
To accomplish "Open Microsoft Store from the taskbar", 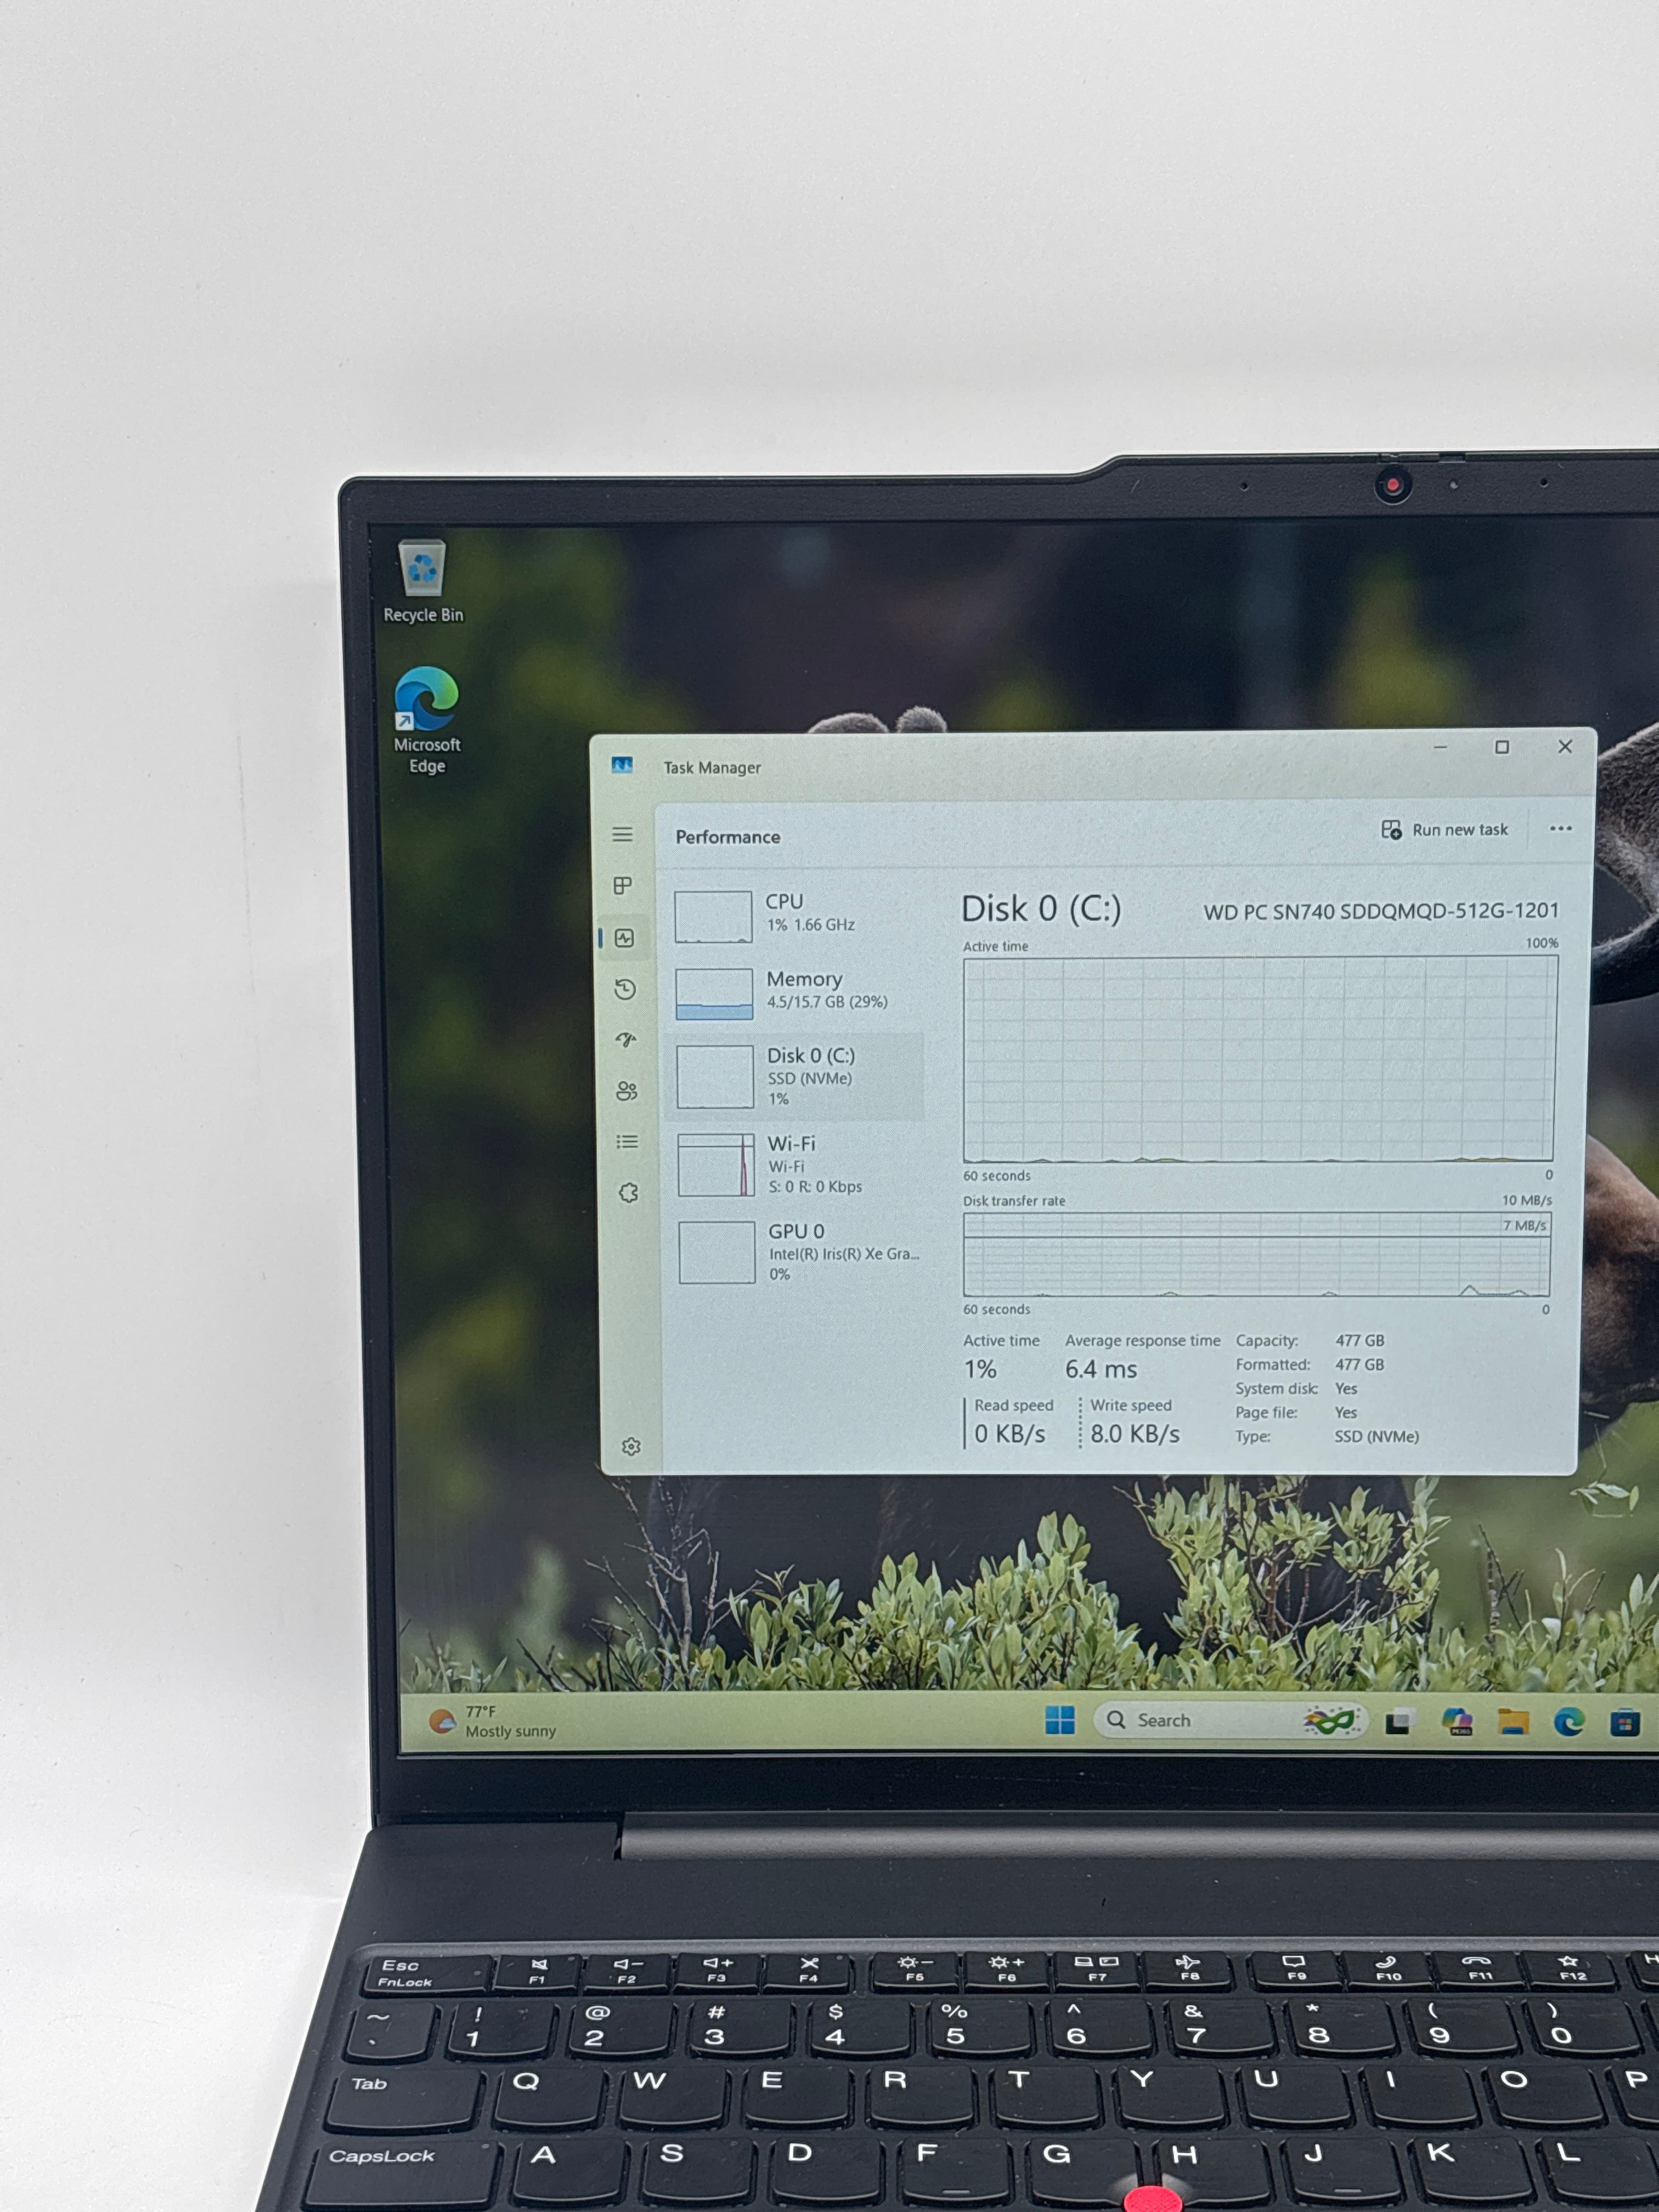I will point(1625,1722).
